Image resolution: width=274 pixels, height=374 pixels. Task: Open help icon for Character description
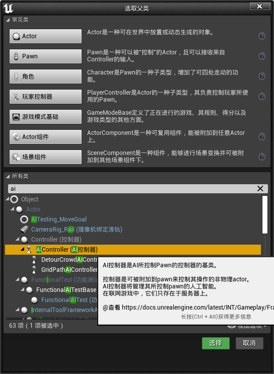point(262,77)
